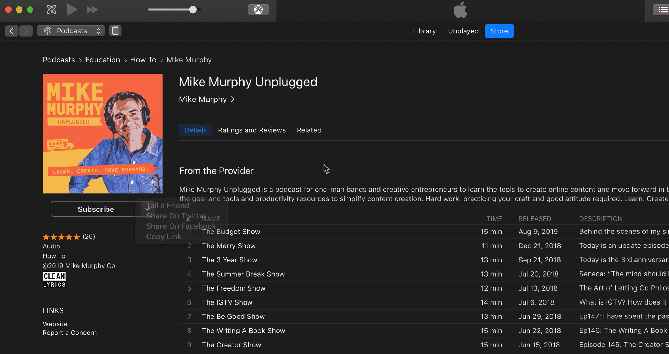Open the Podcasts breadcrumb link
669x354 pixels.
point(59,60)
